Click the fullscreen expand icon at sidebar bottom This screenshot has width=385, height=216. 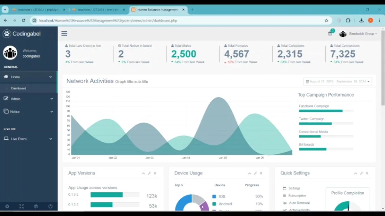coord(21,206)
